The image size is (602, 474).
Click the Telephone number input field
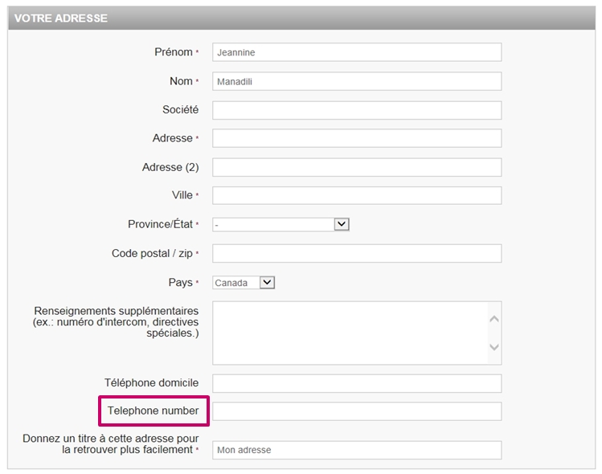357,411
